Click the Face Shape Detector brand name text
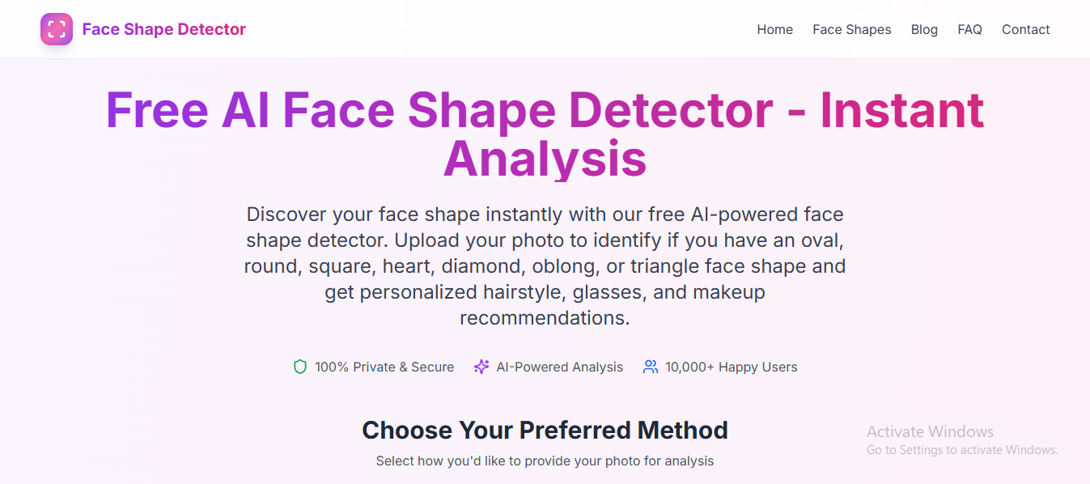This screenshot has width=1090, height=484. (x=163, y=29)
